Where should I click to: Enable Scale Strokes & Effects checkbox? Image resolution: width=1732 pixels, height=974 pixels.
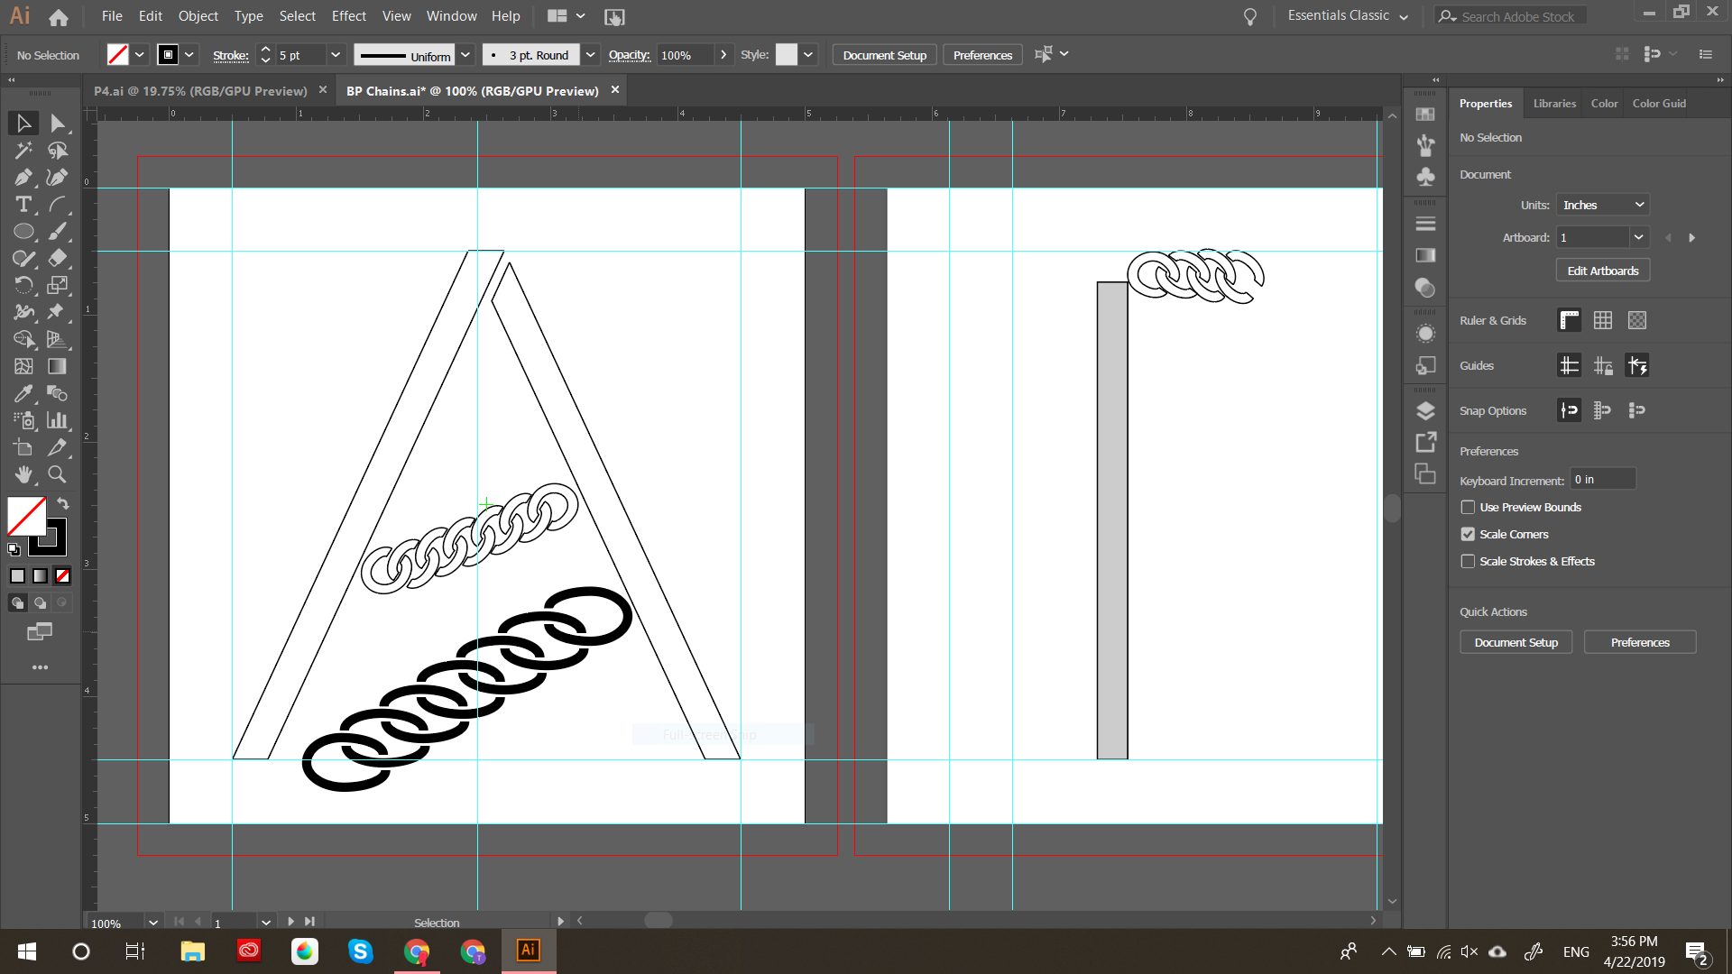tap(1468, 562)
